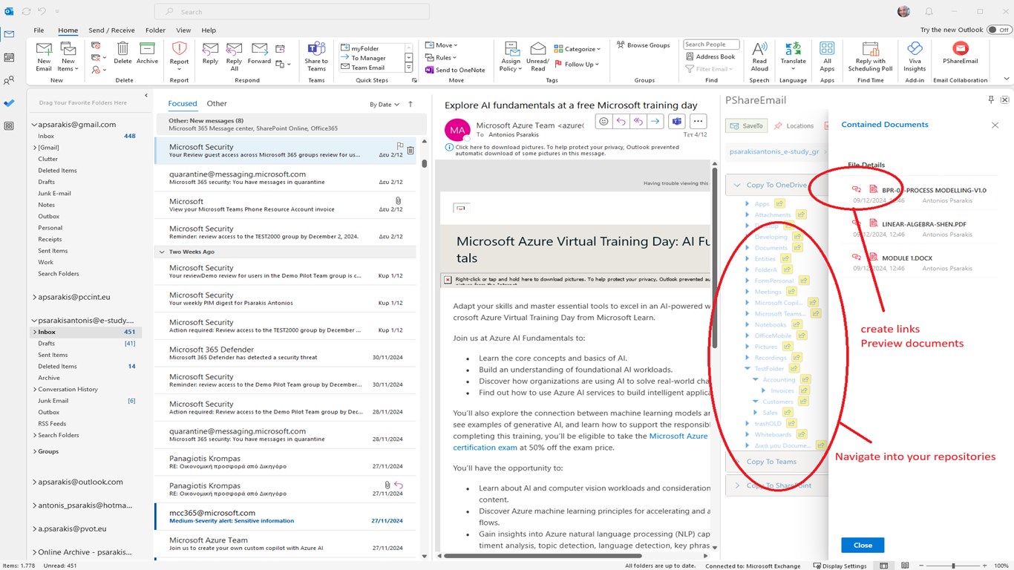
Task: Create a New Email
Action: pyautogui.click(x=44, y=56)
